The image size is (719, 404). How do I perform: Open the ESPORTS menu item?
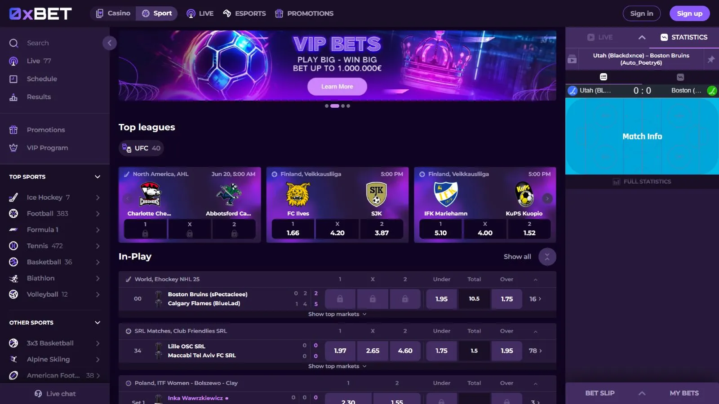pyautogui.click(x=244, y=13)
